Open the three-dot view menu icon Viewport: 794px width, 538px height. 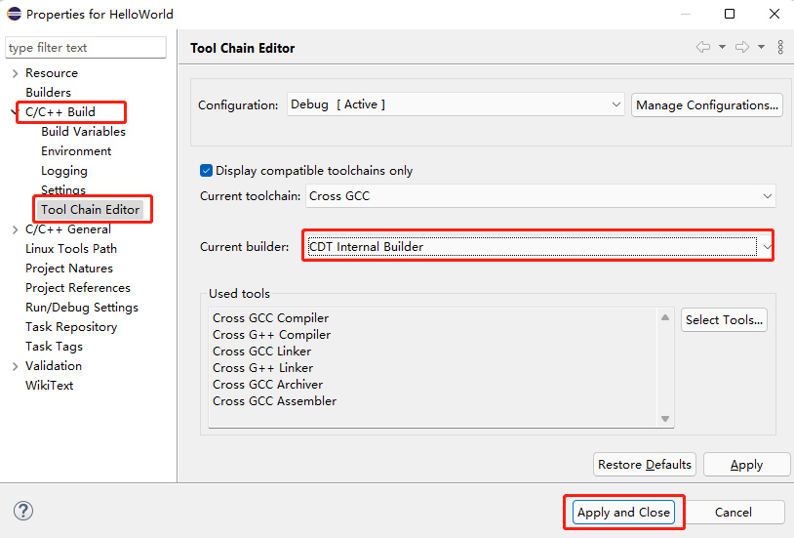tap(780, 47)
